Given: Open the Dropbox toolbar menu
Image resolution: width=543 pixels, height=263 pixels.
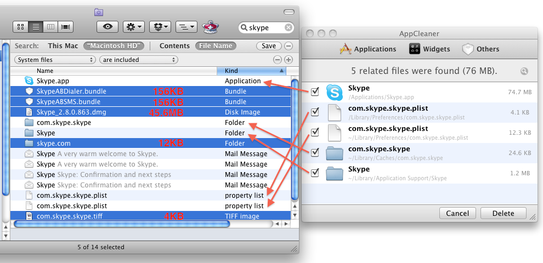Looking at the screenshot, I should coord(160,27).
